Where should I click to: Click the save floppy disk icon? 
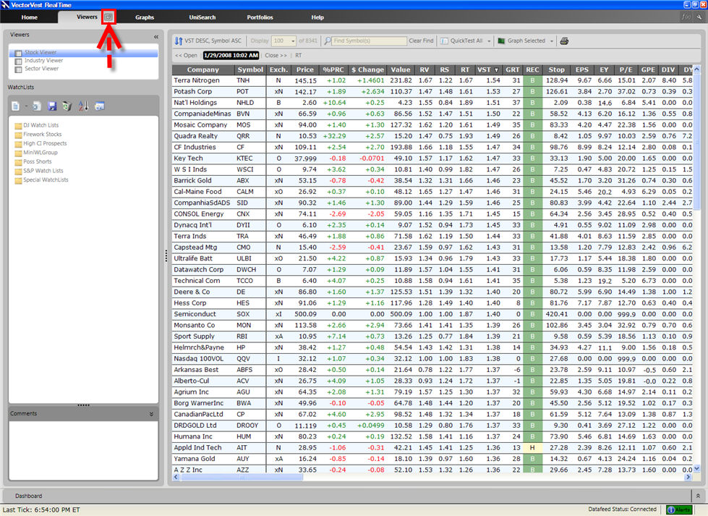coord(52,106)
